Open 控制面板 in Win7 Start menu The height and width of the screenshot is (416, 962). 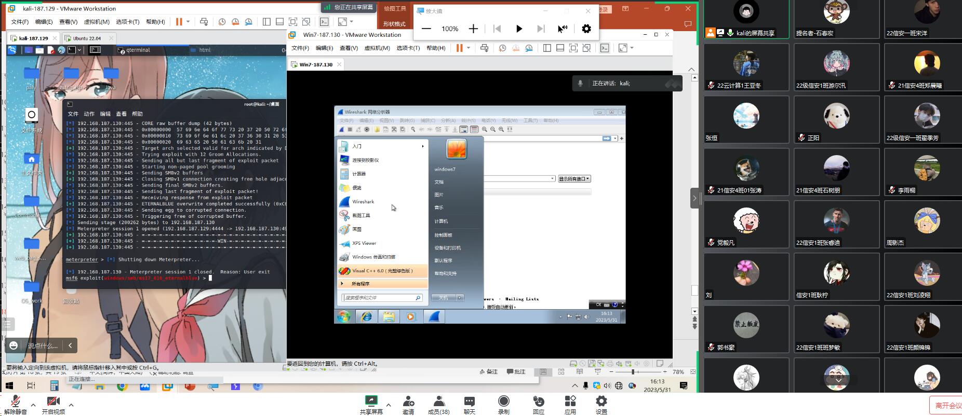point(444,235)
